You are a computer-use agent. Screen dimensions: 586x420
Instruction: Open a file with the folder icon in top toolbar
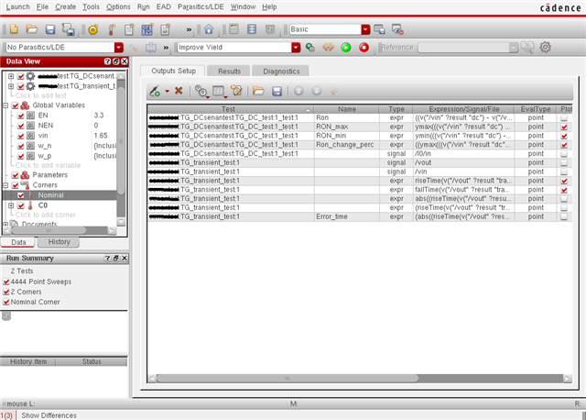[32, 29]
